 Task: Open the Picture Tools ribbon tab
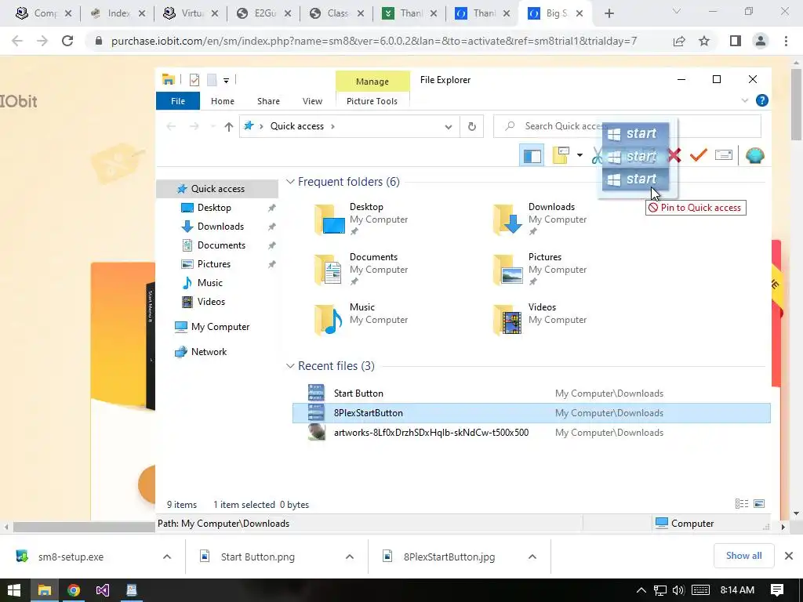click(x=372, y=101)
